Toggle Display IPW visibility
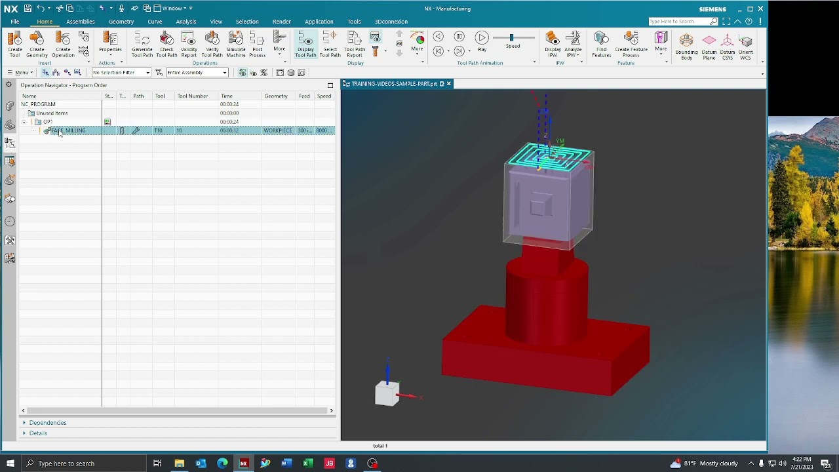 pyautogui.click(x=553, y=43)
